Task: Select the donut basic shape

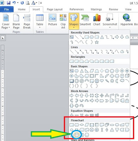Action: point(77,81)
